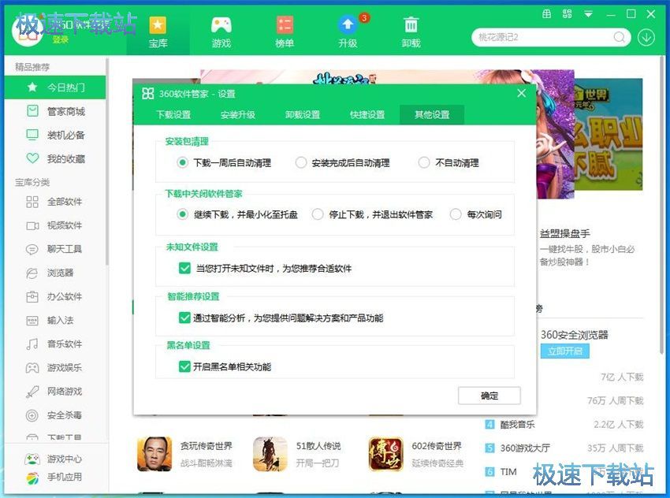Screen dimensions: 670x498
Task: Close the 360软件管家 settings dialog
Action: [521, 93]
